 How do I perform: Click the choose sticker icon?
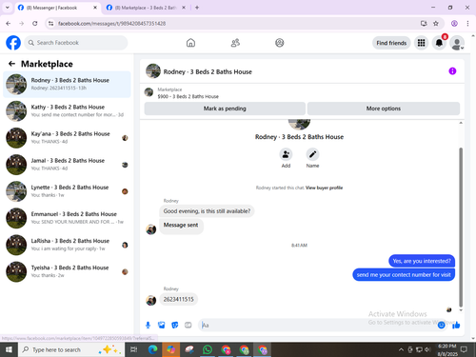click(x=175, y=325)
